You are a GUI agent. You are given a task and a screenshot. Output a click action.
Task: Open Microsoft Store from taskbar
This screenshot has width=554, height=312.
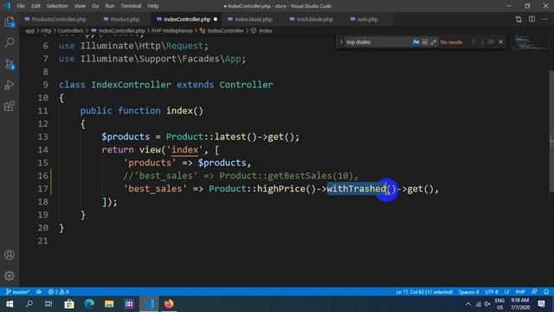[x=69, y=304]
